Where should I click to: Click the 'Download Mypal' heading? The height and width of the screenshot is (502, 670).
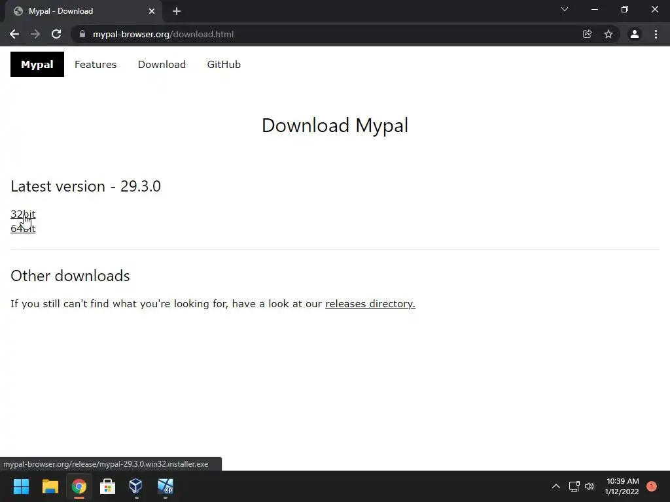[335, 125]
